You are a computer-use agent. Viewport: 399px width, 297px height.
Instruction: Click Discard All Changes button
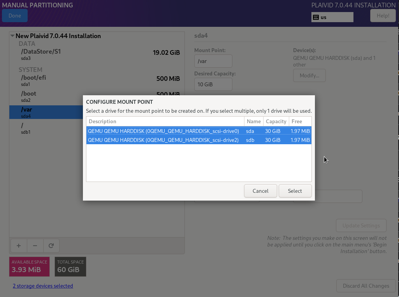click(366, 286)
